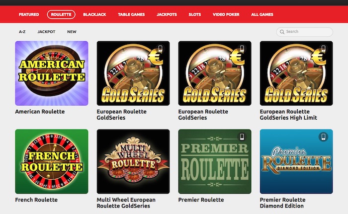The width and height of the screenshot is (348, 214).
Task: Click the search magnifier icon
Action: coord(282,32)
